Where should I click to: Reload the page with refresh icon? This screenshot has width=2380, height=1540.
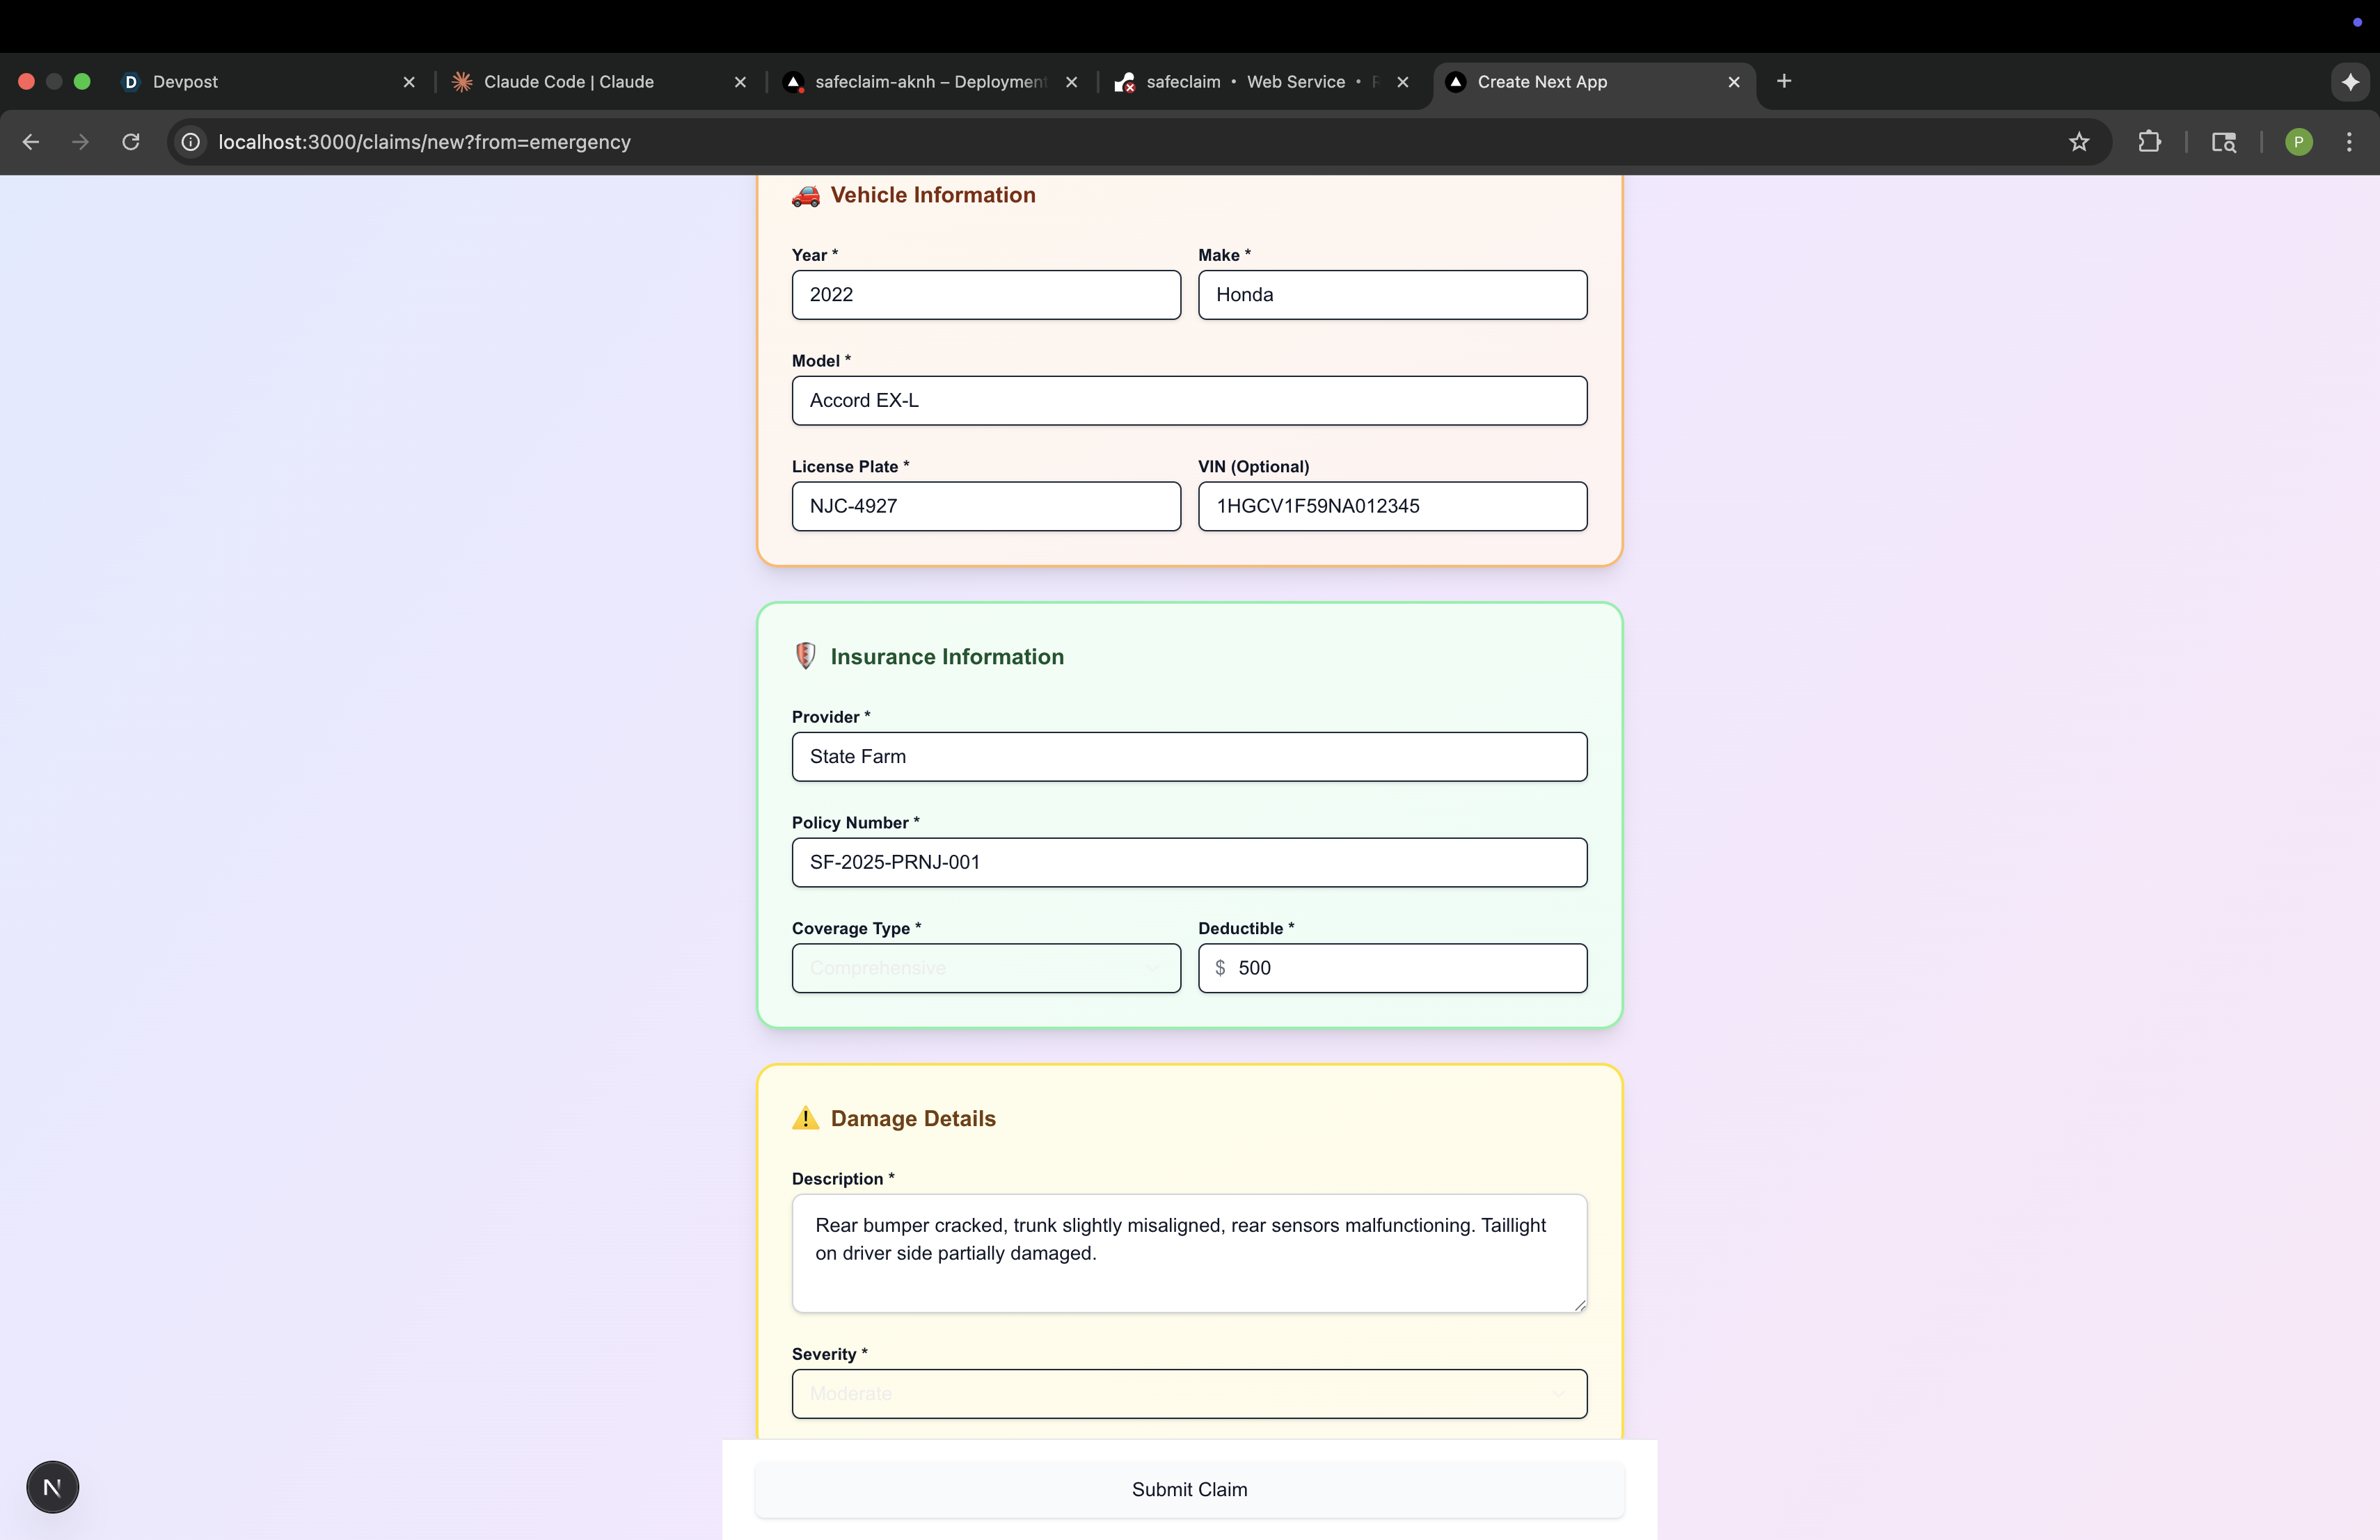131,142
